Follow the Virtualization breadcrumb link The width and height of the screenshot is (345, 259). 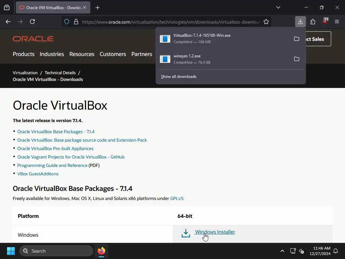point(25,73)
